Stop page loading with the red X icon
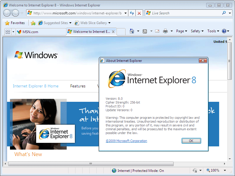The width and height of the screenshot is (235, 176). [139, 13]
